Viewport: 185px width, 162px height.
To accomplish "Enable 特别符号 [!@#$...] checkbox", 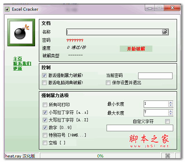I will pos(45,135).
